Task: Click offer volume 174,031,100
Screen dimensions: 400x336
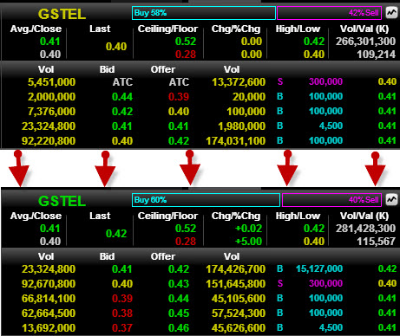Action: point(235,141)
